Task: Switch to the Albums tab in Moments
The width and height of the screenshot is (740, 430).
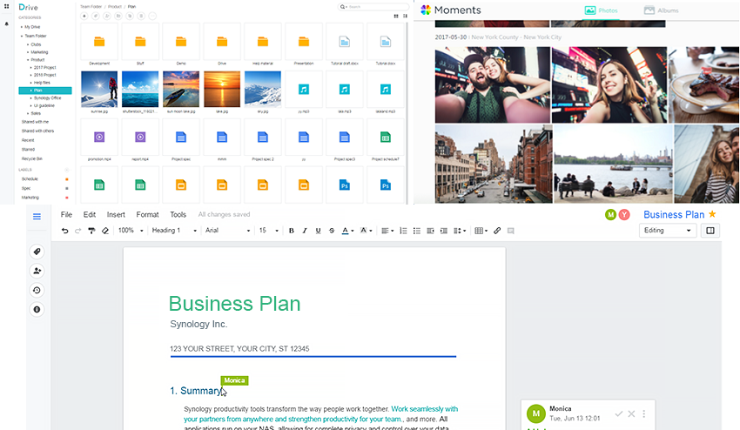Action: pyautogui.click(x=661, y=10)
